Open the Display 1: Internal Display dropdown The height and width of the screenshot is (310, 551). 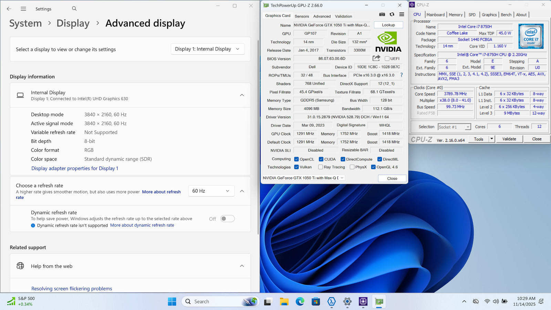(207, 49)
